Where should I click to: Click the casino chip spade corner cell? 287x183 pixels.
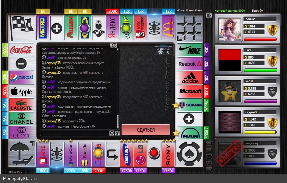tap(189, 154)
